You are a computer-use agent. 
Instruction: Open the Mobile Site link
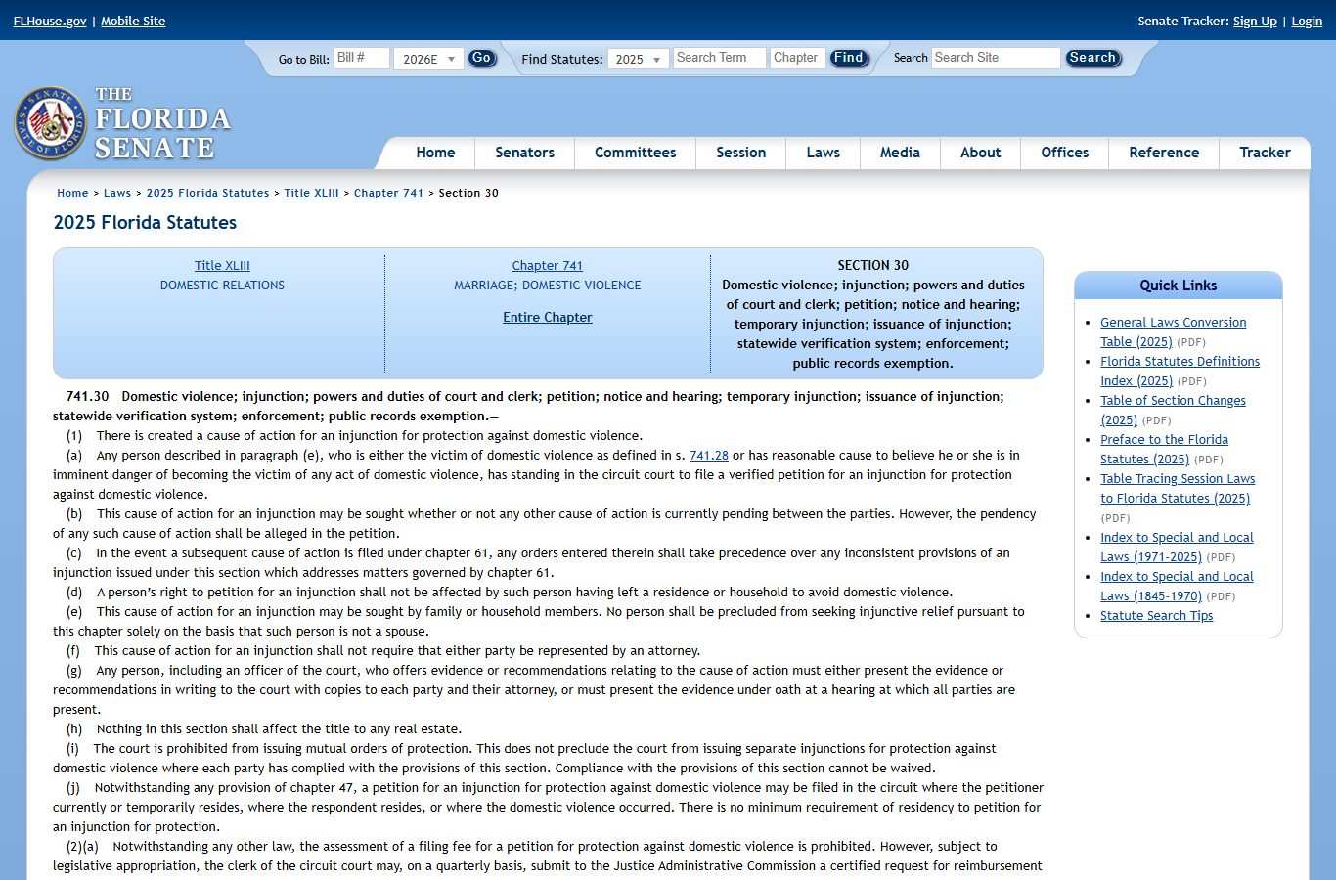click(133, 21)
